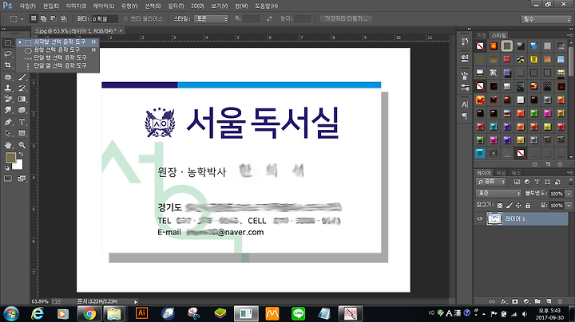Screen dimensions: 575x322
Task: Open the fill 100% slider arrow
Action: pos(569,206)
